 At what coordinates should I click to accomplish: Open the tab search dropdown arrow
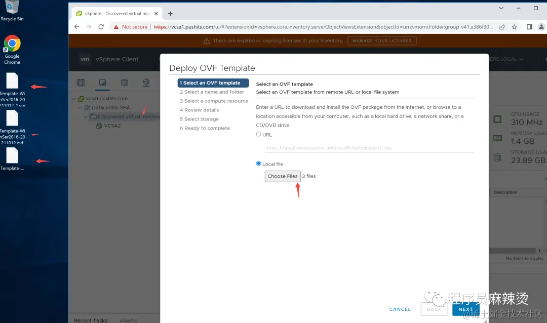tap(501, 8)
